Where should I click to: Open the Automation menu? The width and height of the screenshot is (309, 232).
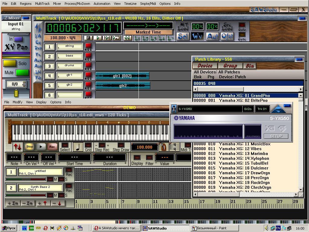coord(102,4)
